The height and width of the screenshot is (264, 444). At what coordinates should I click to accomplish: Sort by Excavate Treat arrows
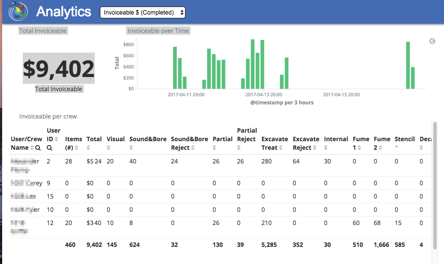coord(281,148)
